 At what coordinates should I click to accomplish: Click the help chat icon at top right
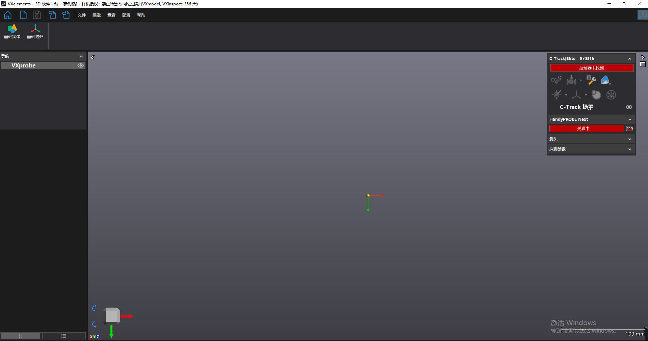(x=642, y=15)
